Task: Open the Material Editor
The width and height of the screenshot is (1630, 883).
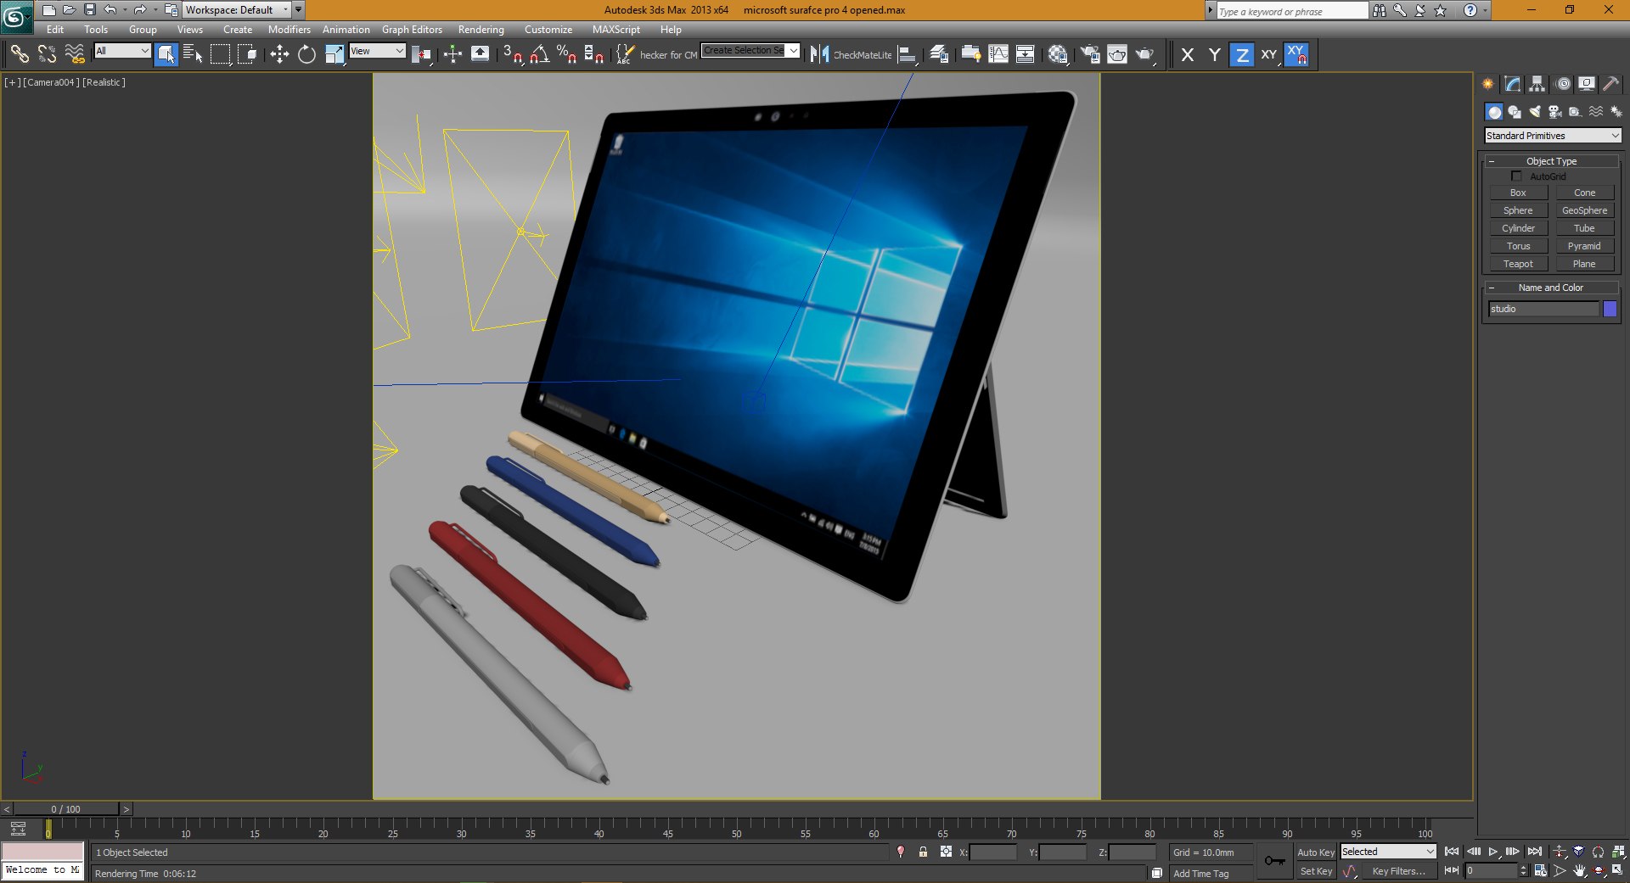Action: coord(1058,54)
